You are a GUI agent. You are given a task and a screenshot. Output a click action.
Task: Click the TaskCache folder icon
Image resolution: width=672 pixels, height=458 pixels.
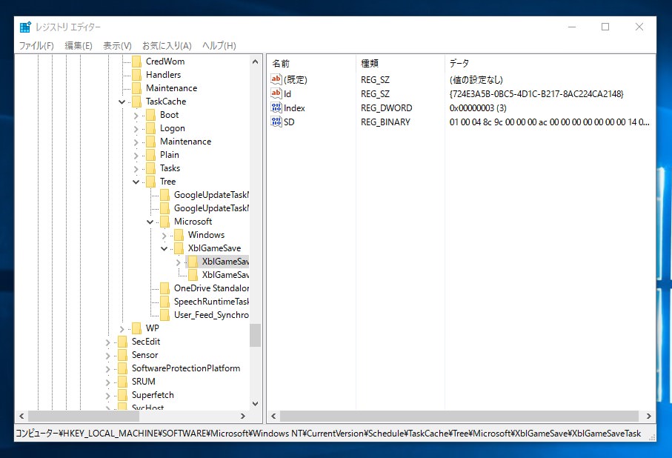[137, 102]
